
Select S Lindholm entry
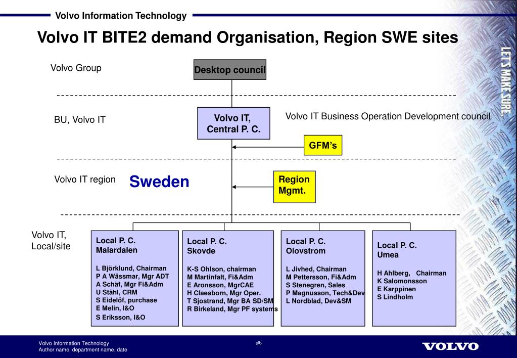coord(395,297)
